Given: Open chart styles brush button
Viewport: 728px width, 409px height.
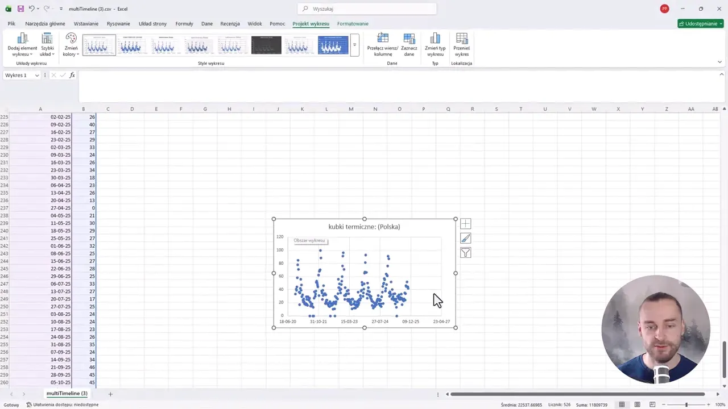Looking at the screenshot, I should point(465,239).
